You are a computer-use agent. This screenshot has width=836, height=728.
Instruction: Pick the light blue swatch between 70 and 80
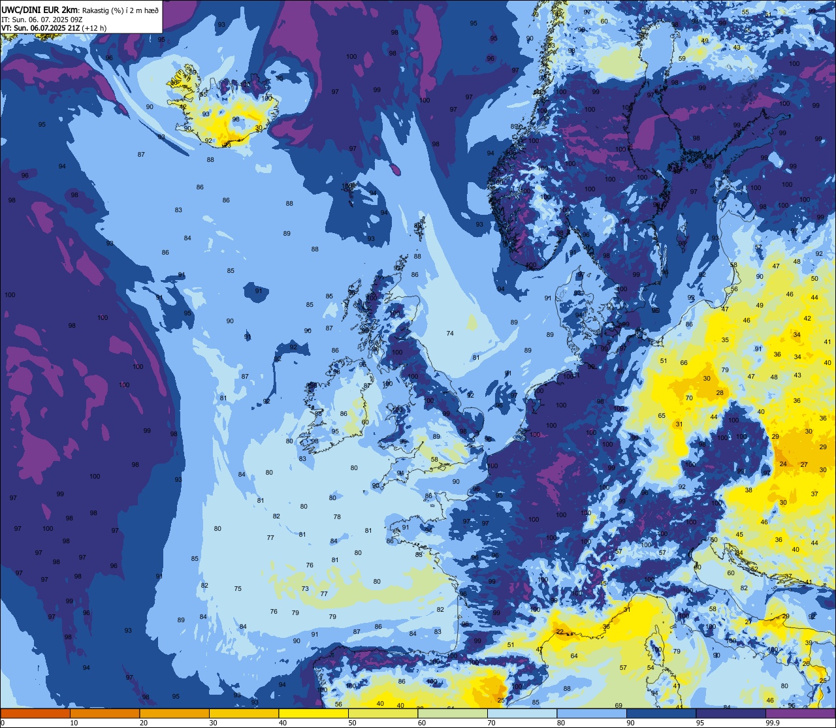pyautogui.click(x=522, y=714)
